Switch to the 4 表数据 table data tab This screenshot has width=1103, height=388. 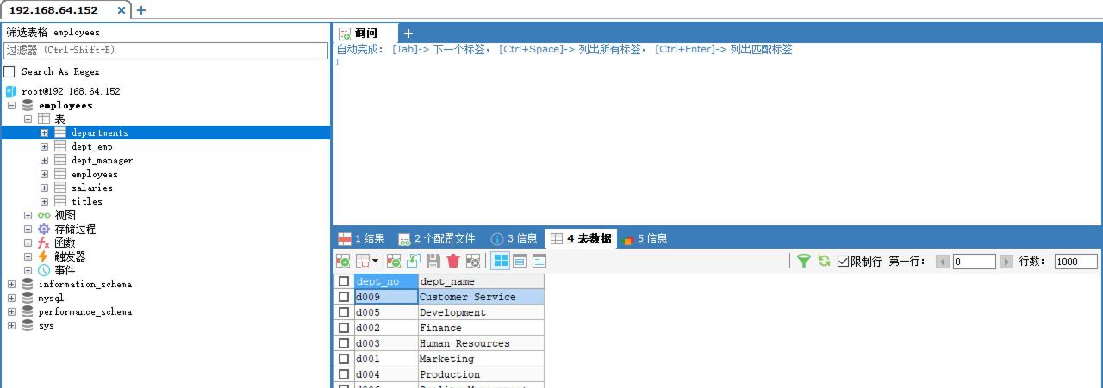pos(582,238)
